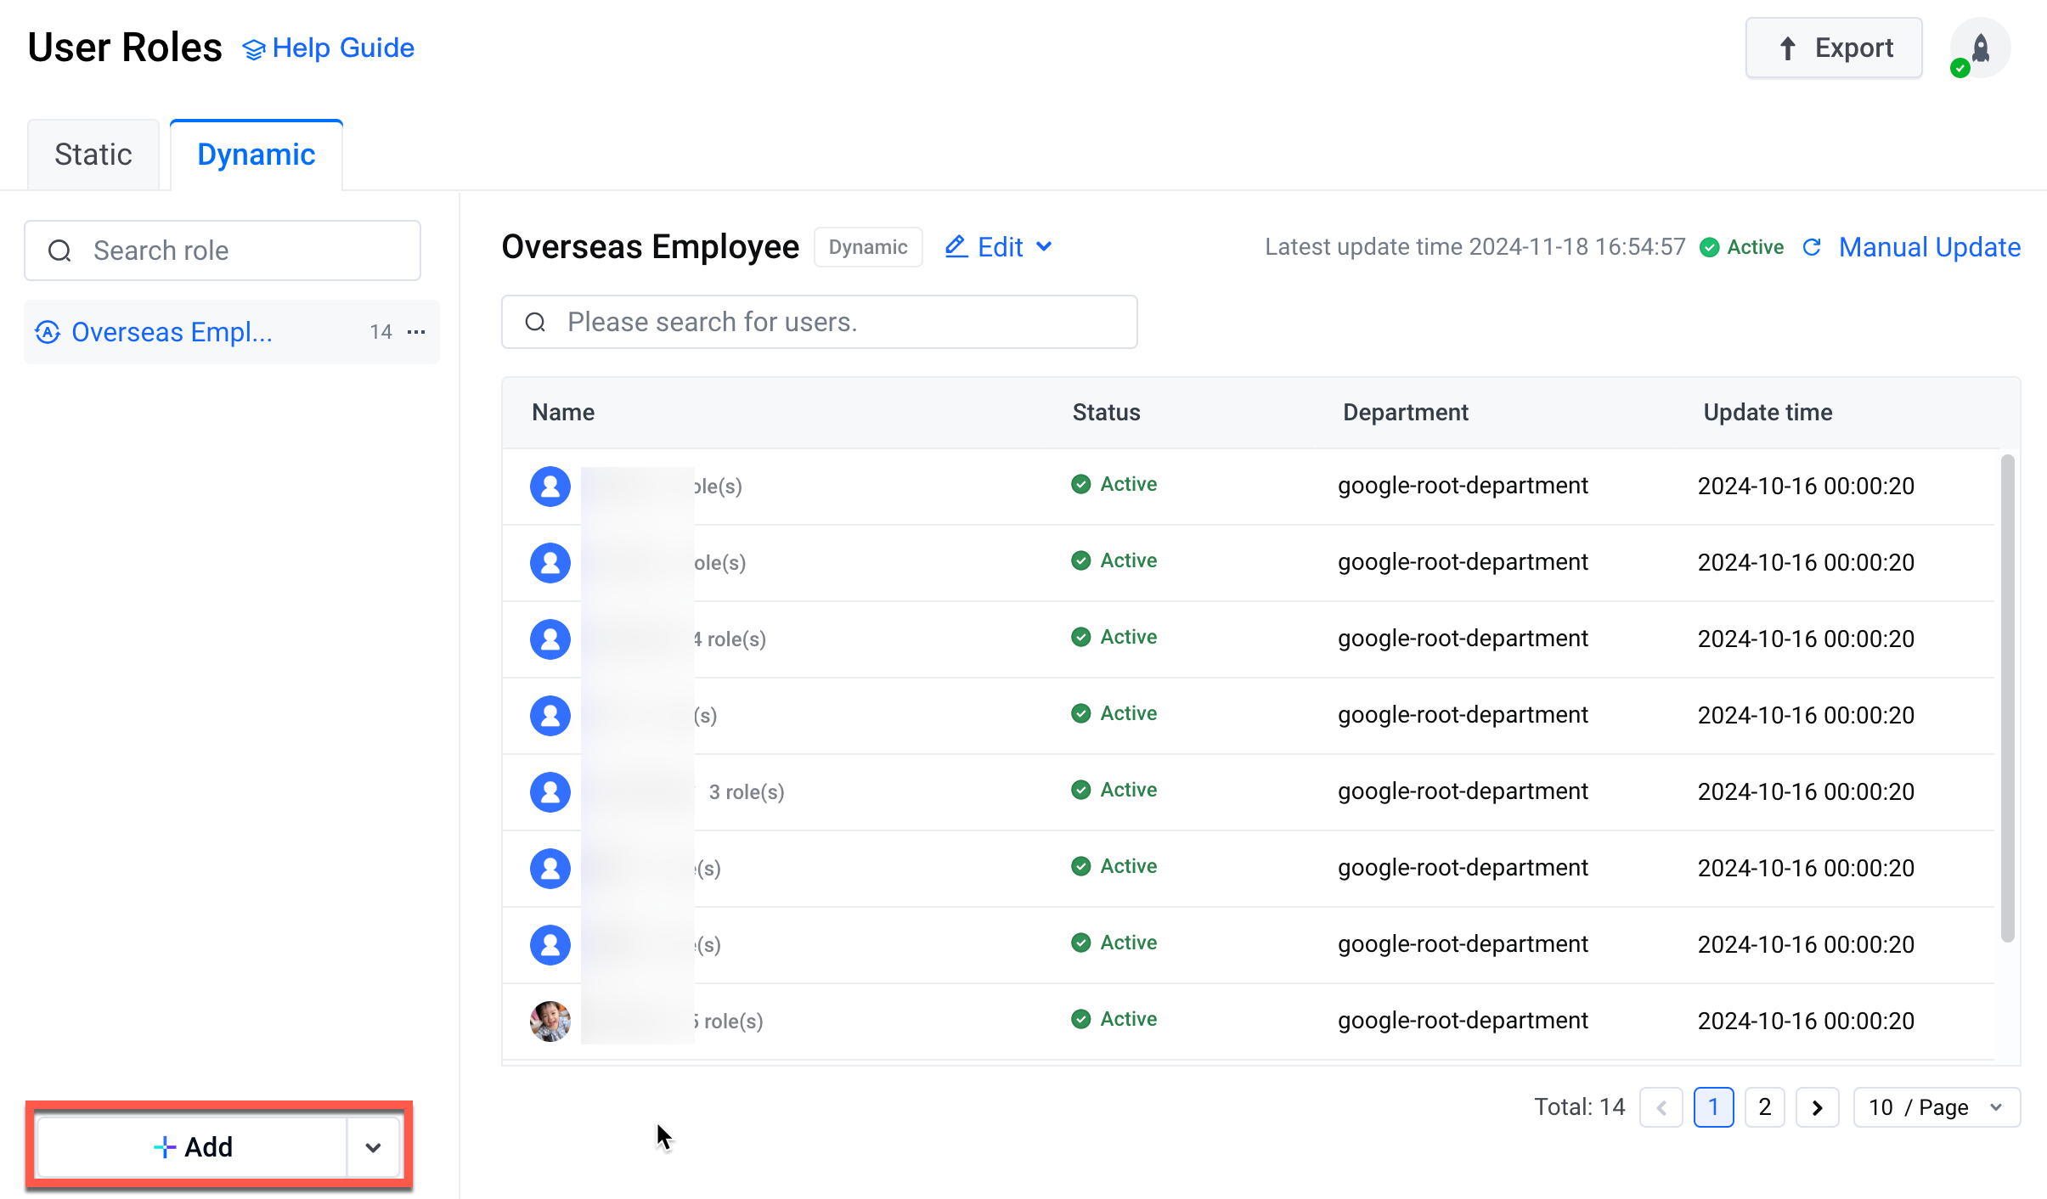Open the Edit dropdown for the role

[x=1000, y=247]
